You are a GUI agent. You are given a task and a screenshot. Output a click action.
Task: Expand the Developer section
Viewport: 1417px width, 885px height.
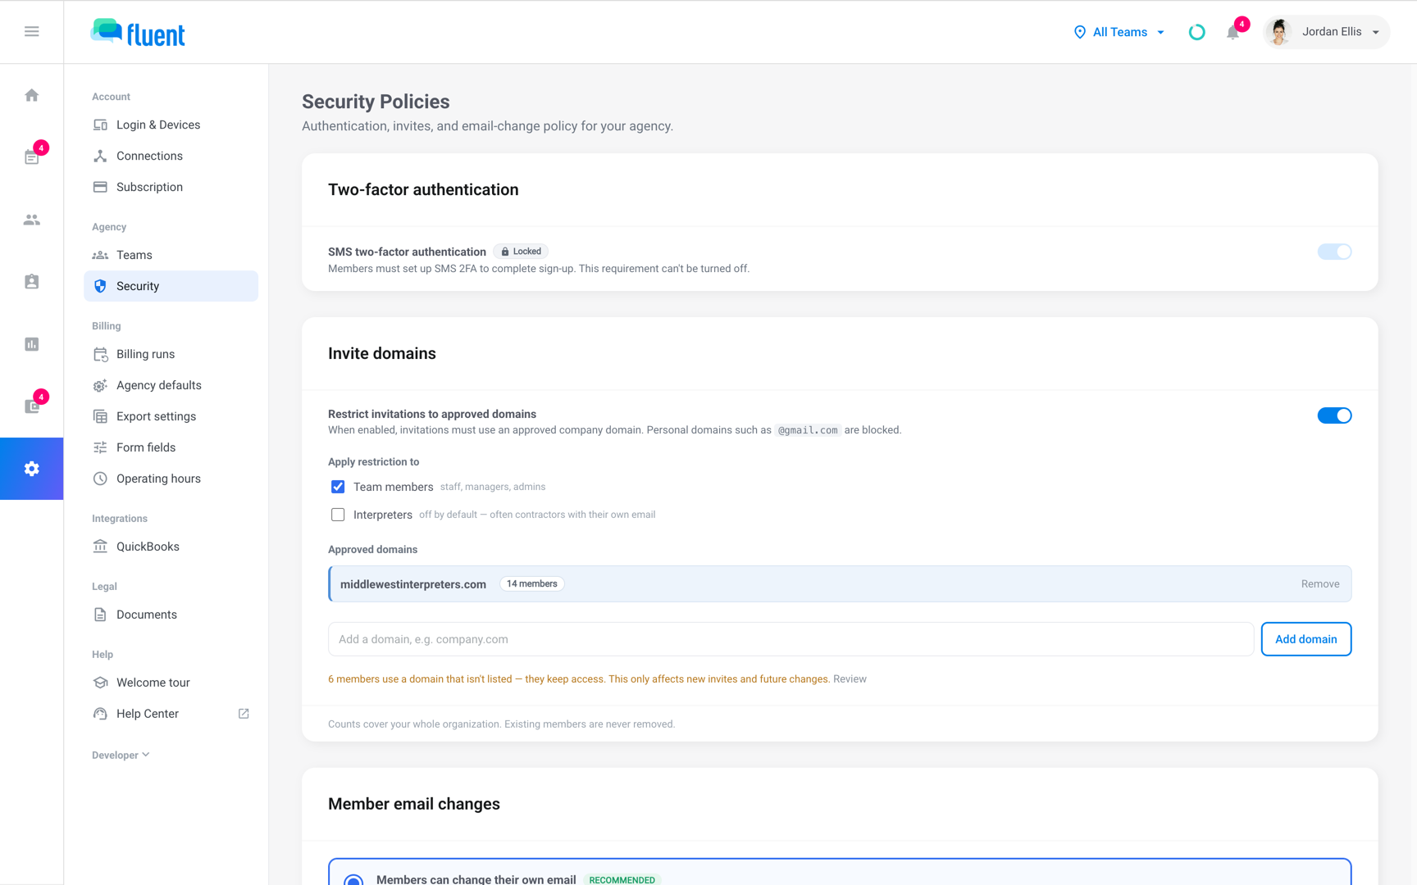121,756
